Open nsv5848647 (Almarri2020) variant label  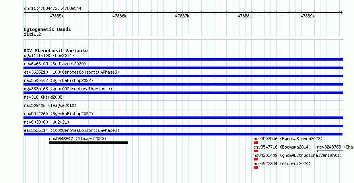click(x=78, y=139)
